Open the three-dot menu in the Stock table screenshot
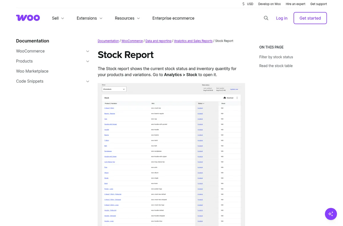The width and height of the screenshot is (343, 226). pyautogui.click(x=237, y=98)
